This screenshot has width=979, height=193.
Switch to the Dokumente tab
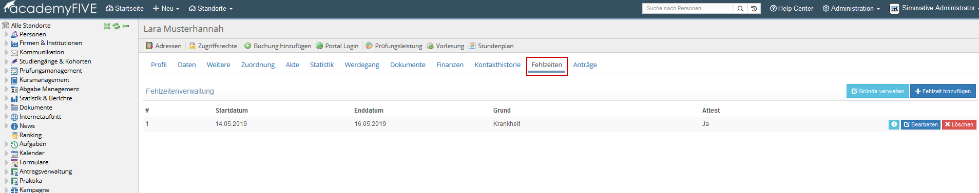(408, 65)
